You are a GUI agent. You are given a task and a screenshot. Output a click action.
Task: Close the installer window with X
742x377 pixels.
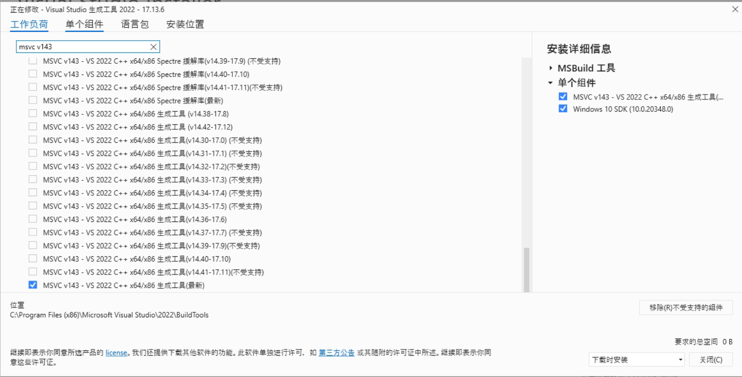[735, 9]
